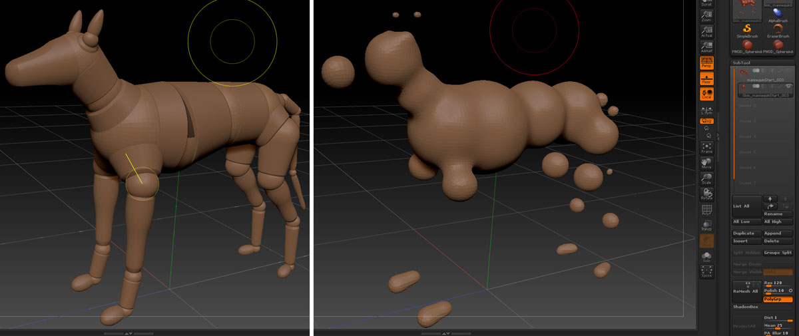
Task: Click the ShadowBox label
Action: tap(746, 307)
